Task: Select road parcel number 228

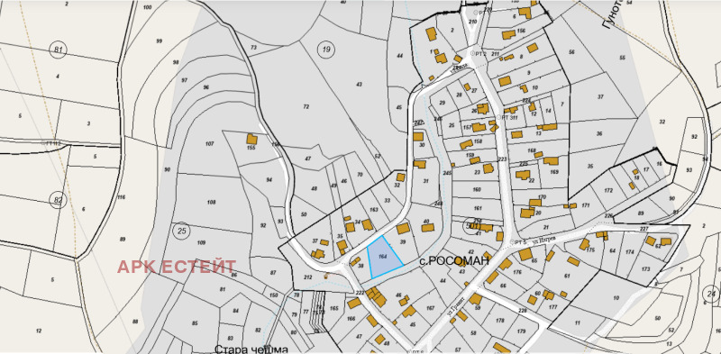Action: coord(522,312)
